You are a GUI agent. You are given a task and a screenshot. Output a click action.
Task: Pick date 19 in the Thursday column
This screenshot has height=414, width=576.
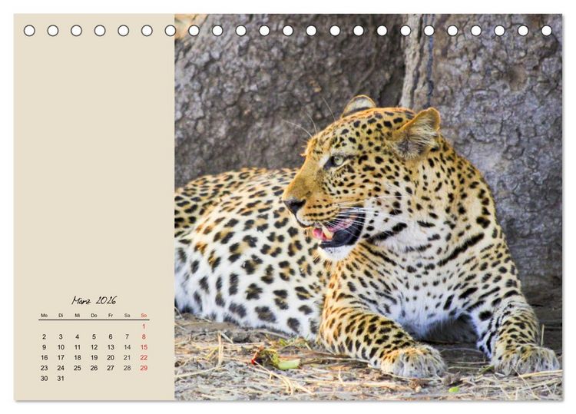pos(94,357)
